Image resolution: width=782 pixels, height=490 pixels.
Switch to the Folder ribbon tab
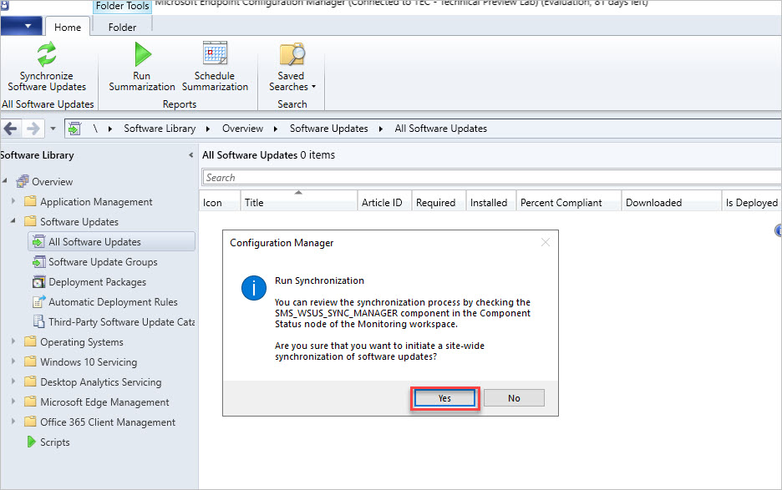pos(122,27)
